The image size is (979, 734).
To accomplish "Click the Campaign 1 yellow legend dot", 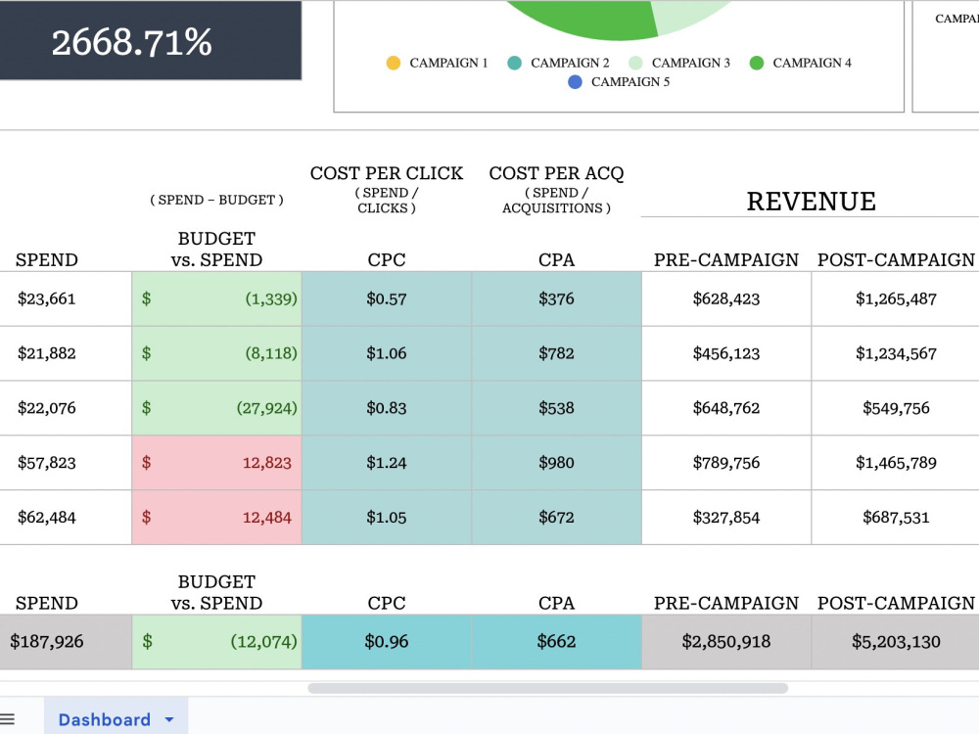I will click(x=394, y=63).
